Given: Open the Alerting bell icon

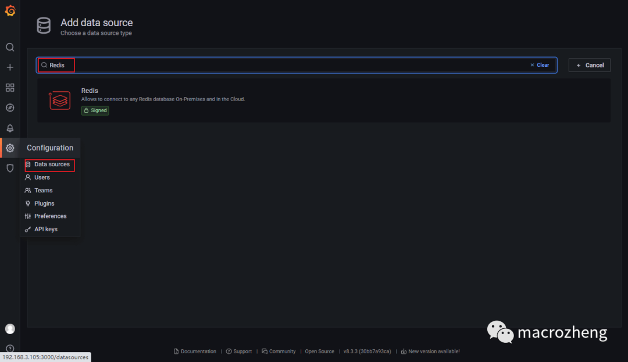Looking at the screenshot, I should point(10,128).
